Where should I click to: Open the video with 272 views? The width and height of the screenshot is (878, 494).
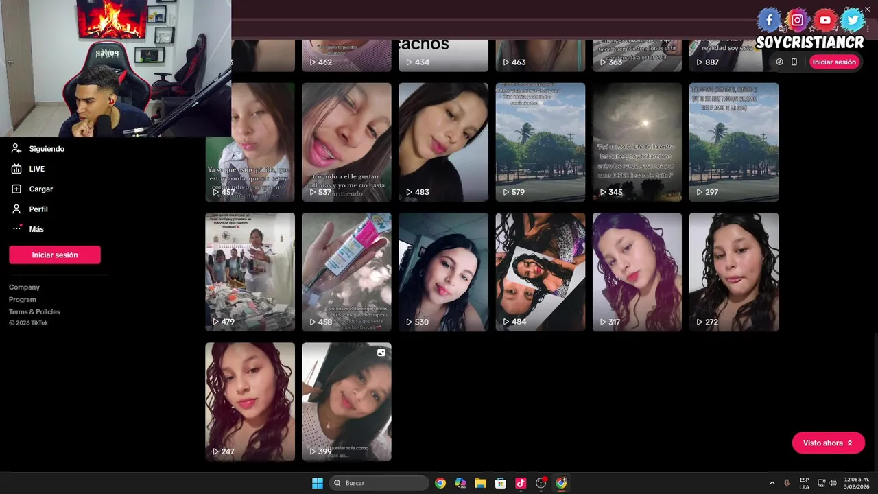tap(734, 272)
